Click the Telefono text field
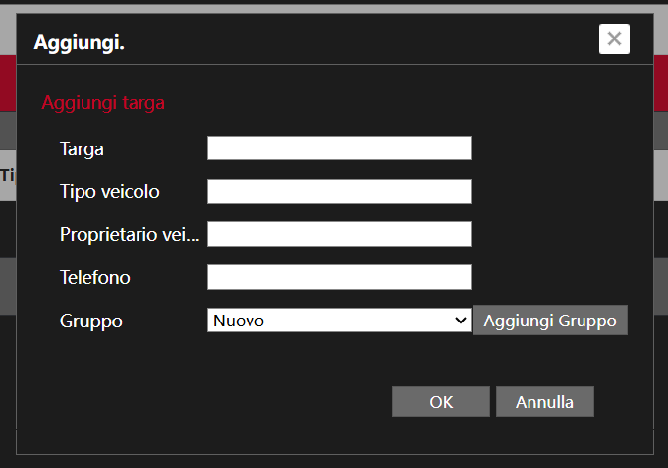Viewport: 668px width, 468px height. 339,278
